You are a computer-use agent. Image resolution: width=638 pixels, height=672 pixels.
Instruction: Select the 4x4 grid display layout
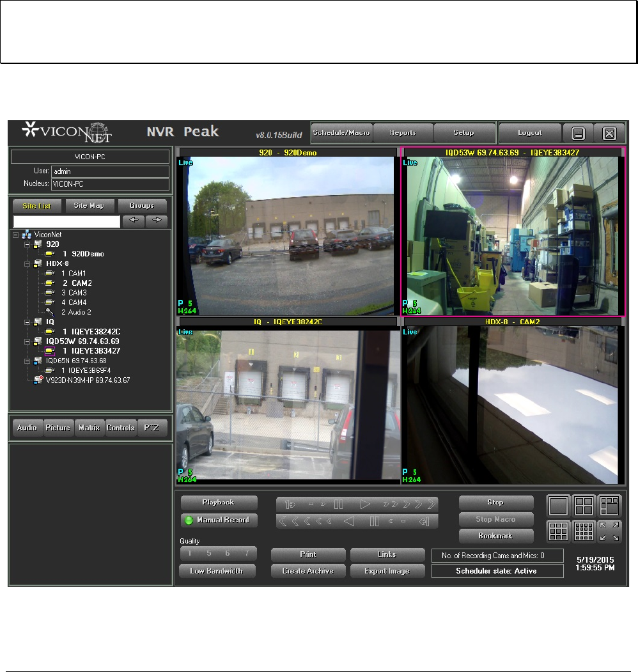pos(584,531)
